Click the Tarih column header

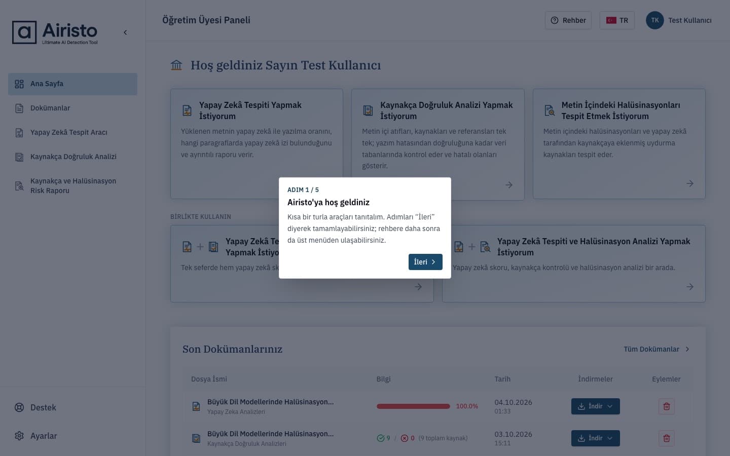pos(502,379)
